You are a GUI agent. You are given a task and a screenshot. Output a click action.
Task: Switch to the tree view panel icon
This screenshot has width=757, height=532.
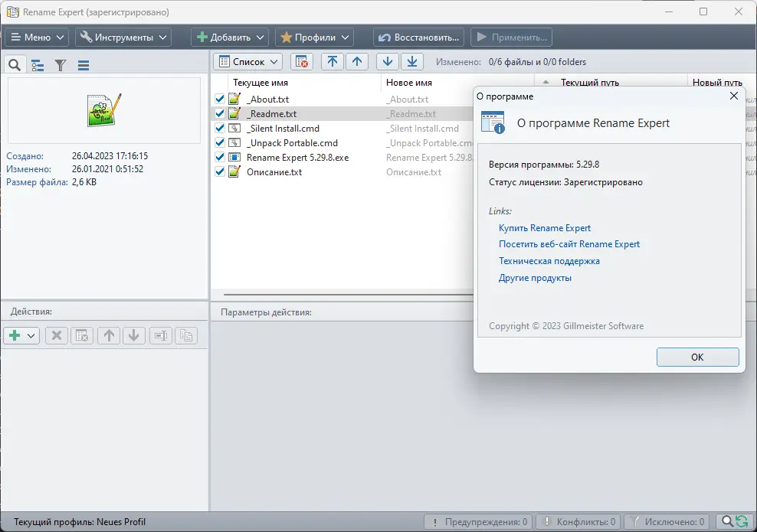tap(38, 65)
